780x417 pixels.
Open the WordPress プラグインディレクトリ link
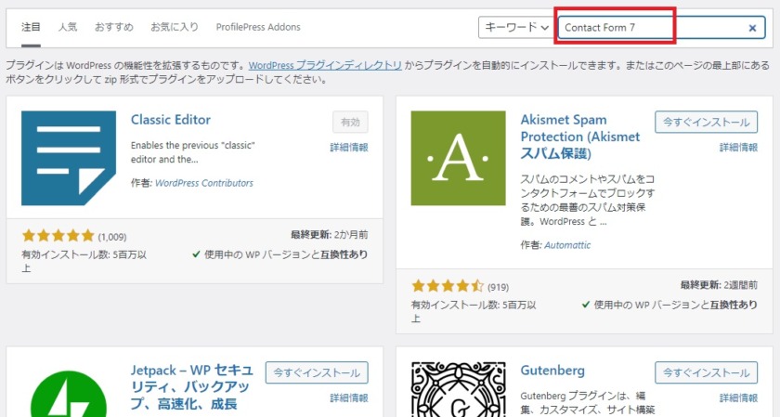tap(325, 65)
